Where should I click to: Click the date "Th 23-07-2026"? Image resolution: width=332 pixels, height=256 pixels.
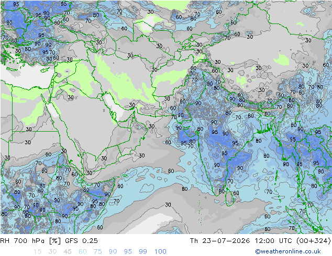220,241
